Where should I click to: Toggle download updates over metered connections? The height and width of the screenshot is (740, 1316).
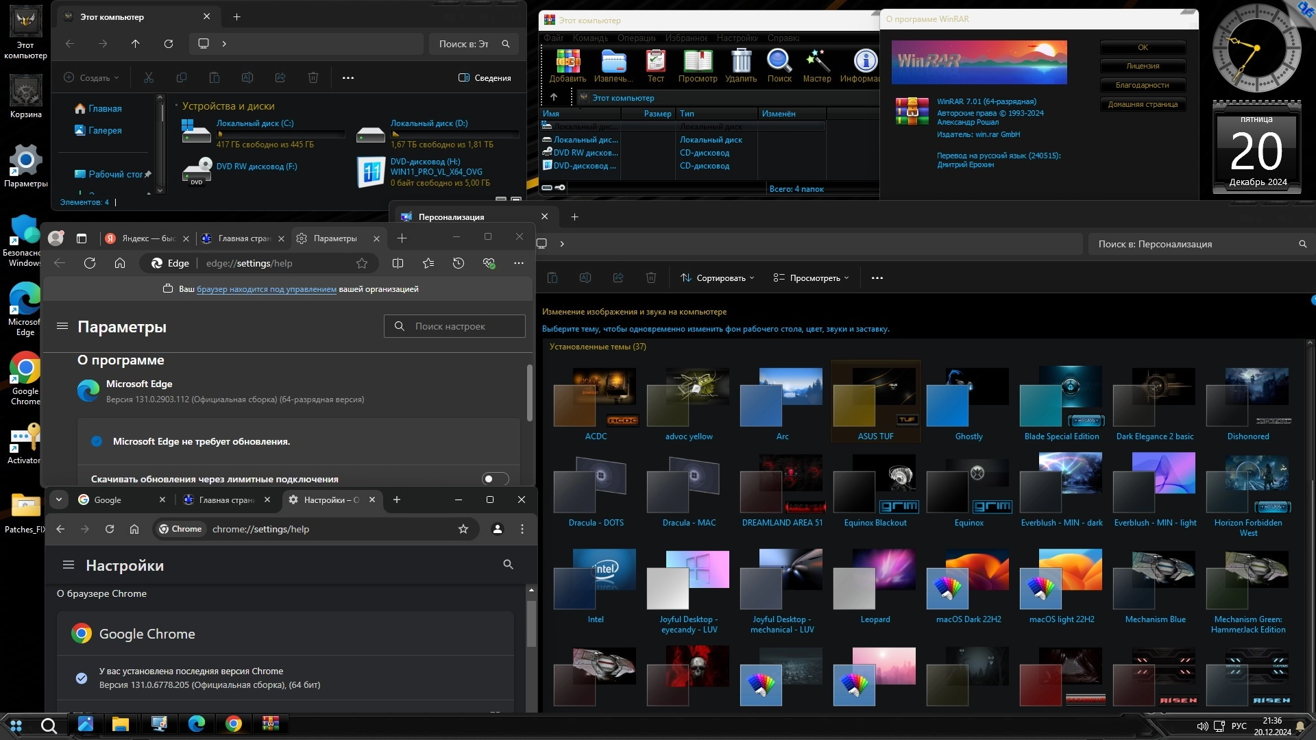click(495, 479)
